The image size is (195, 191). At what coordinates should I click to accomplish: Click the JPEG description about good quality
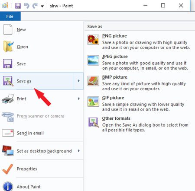click(145, 66)
